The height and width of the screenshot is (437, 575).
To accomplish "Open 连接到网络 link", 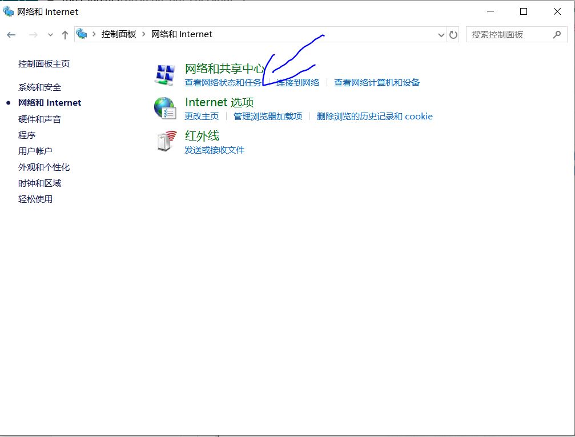I will pyautogui.click(x=297, y=83).
